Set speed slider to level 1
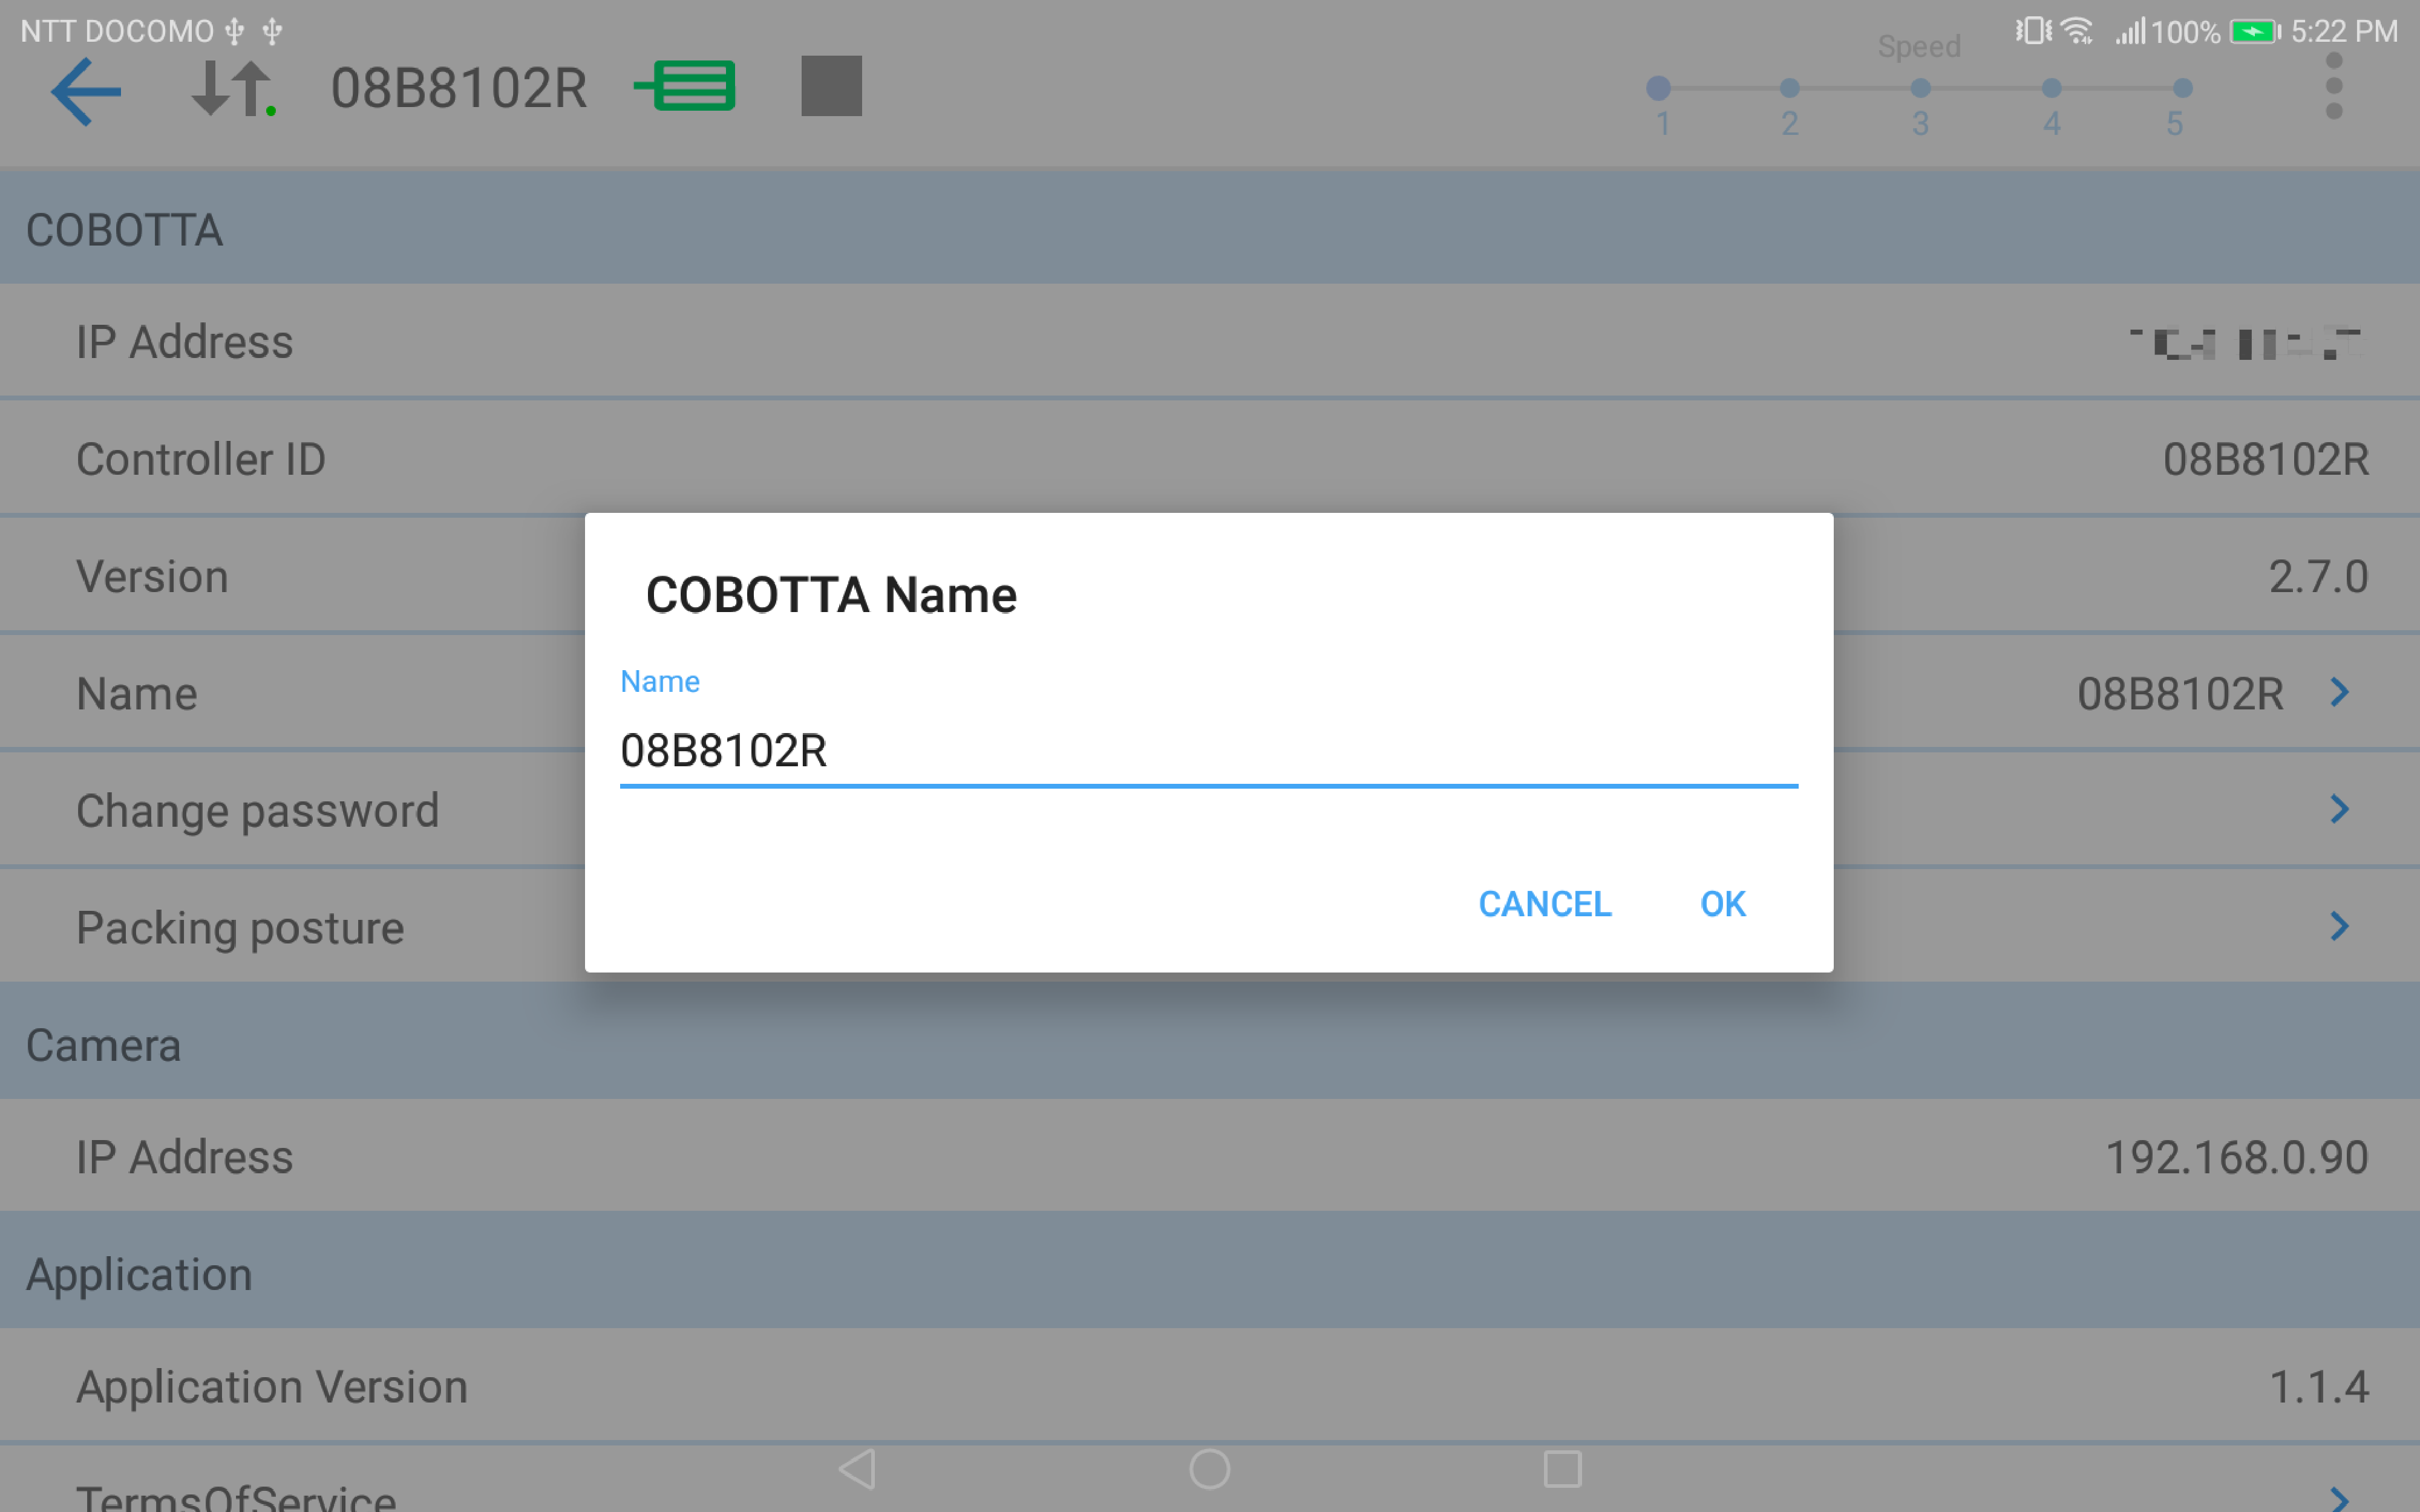 tap(1658, 88)
